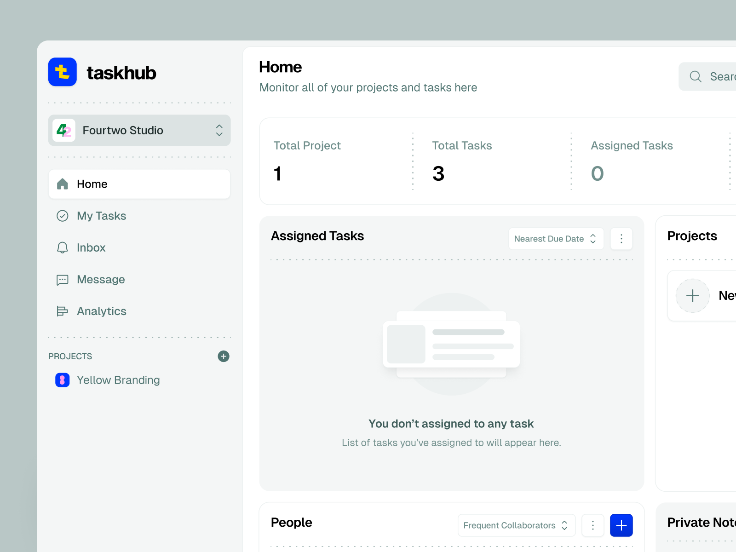Open the Nearest Due Date sort dropdown

coord(556,239)
